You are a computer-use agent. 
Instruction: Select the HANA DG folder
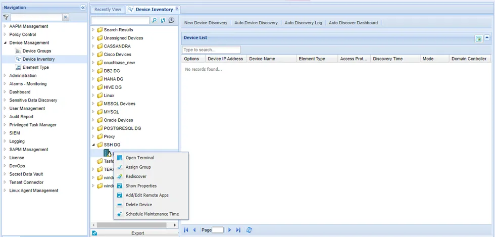pos(113,79)
